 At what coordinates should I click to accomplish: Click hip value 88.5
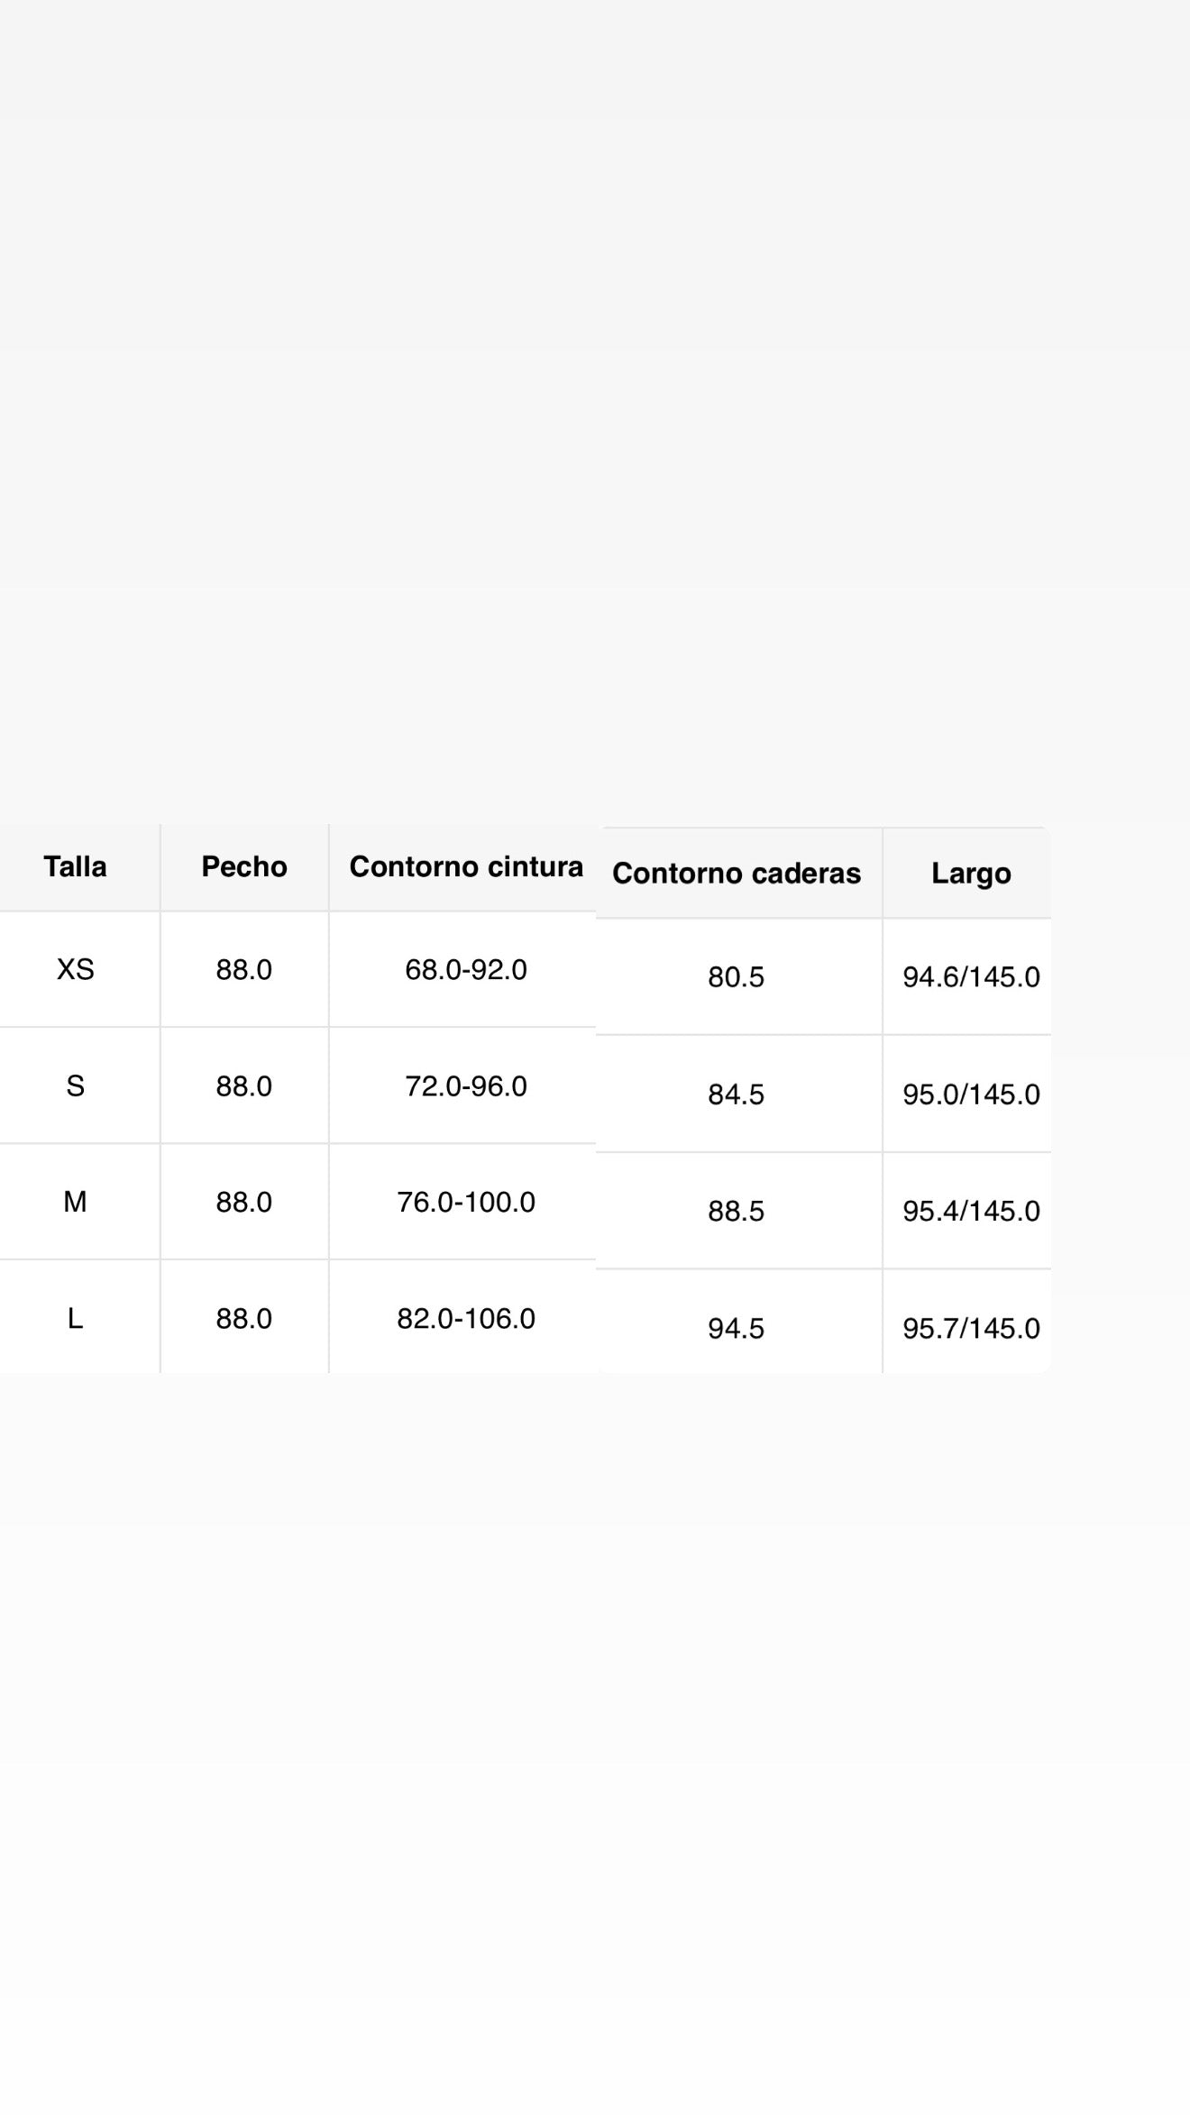click(736, 1211)
